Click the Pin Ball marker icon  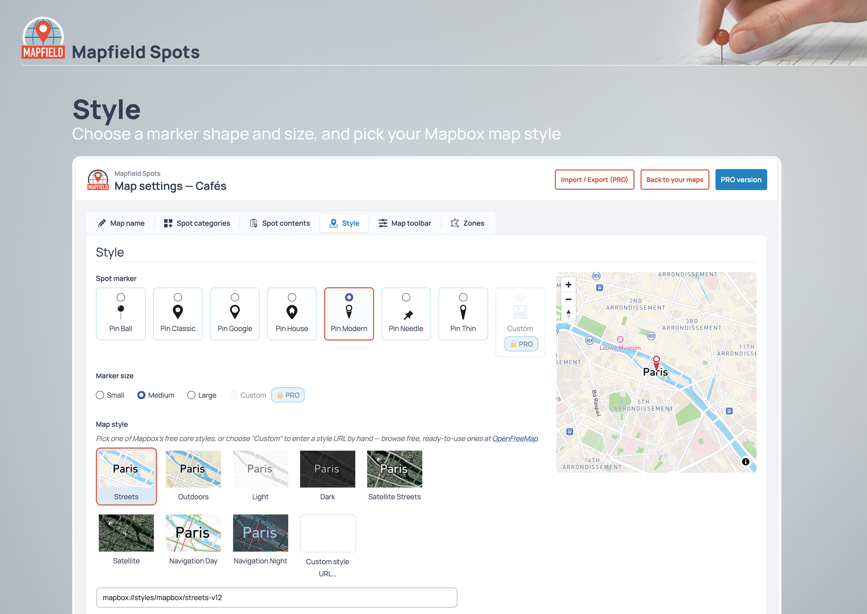click(x=120, y=312)
